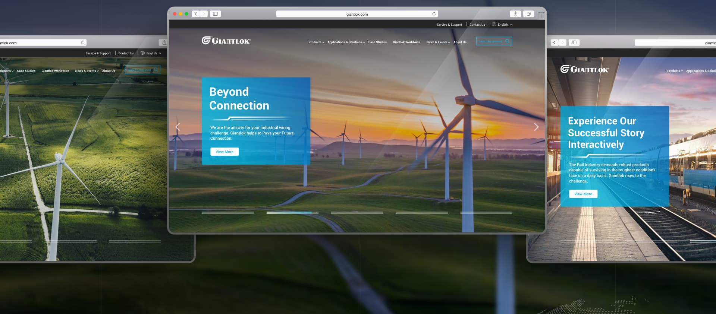Image resolution: width=716 pixels, height=314 pixels.
Task: Select the third slide indicator in center window
Action: (357, 213)
